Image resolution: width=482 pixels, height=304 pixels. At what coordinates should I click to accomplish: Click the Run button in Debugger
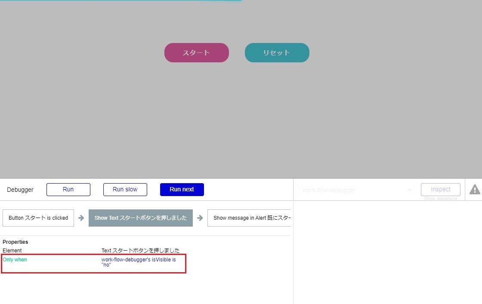pos(68,190)
